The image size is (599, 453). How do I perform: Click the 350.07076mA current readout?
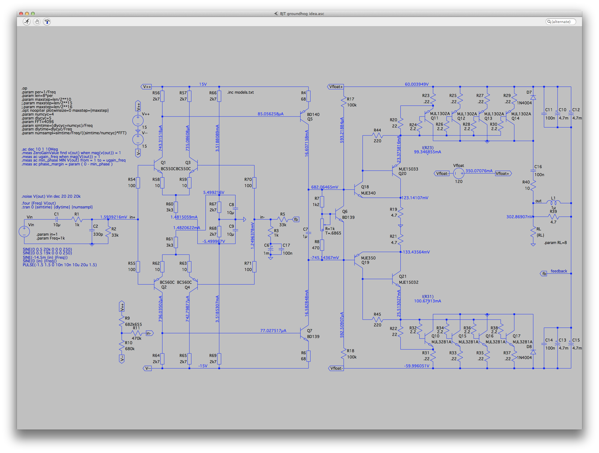coord(479,171)
